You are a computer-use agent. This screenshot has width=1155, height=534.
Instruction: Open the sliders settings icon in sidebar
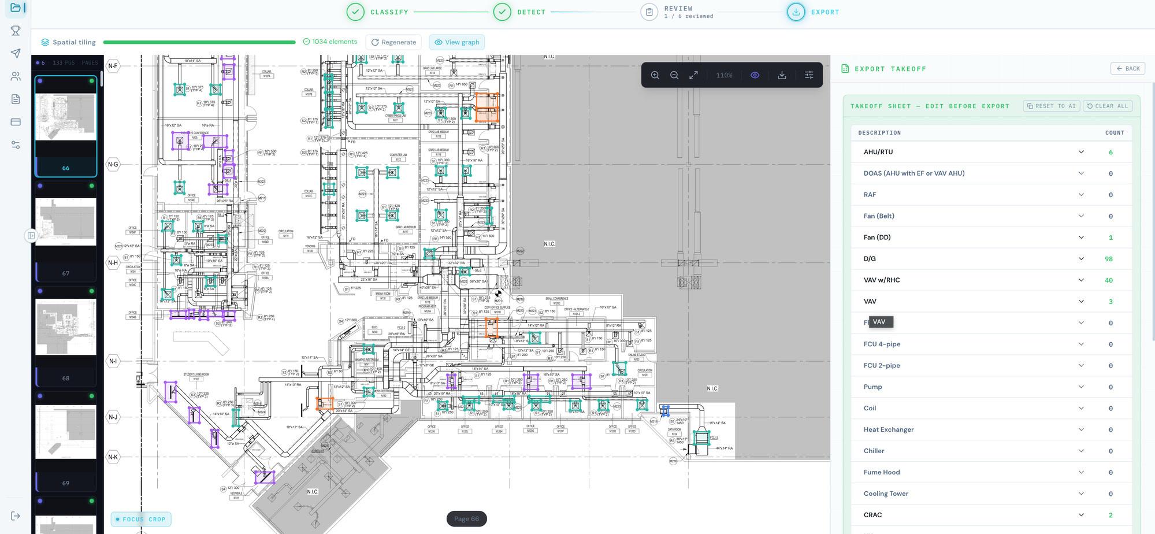tap(16, 145)
